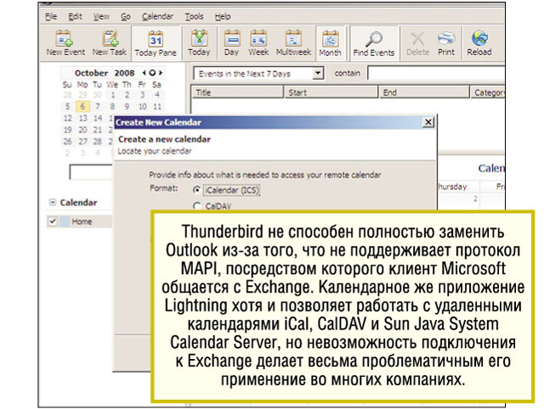
Task: Sort events by Start column
Action: point(331,92)
